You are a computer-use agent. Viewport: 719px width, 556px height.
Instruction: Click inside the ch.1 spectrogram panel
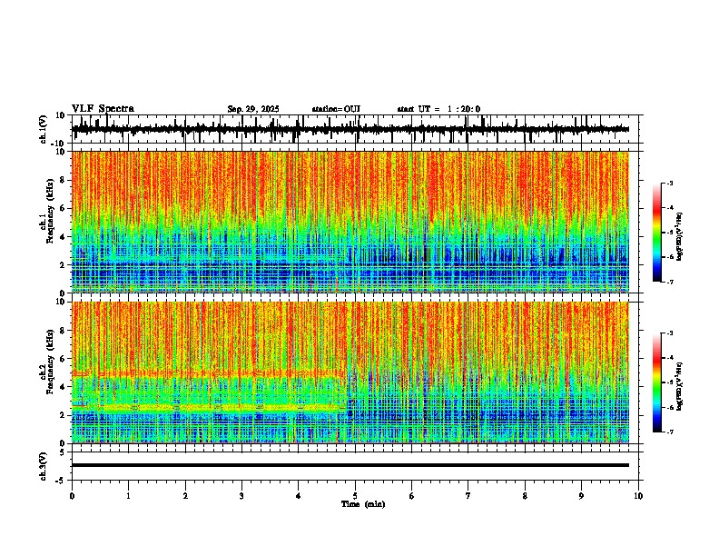(350, 222)
